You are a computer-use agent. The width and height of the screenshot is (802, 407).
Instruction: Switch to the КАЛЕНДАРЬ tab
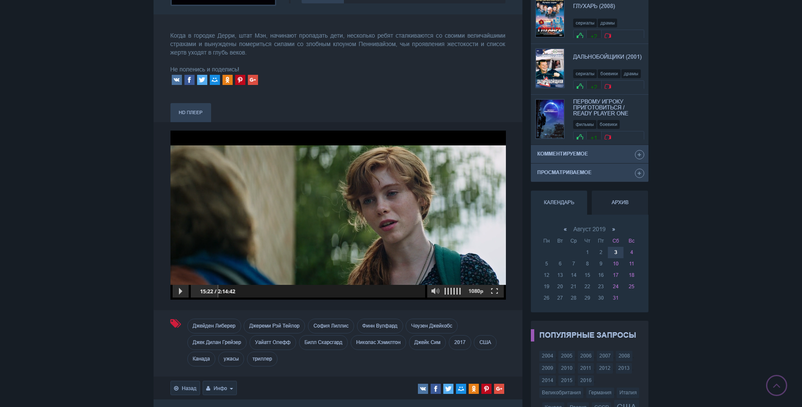point(559,202)
